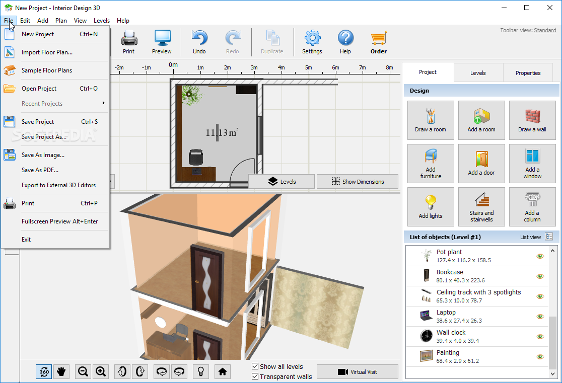Viewport: 562px width, 383px height.
Task: Expand Recent Projects submenu
Action: (x=55, y=104)
